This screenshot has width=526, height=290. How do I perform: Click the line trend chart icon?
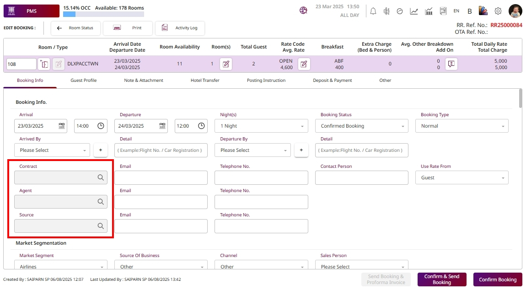pos(414,11)
